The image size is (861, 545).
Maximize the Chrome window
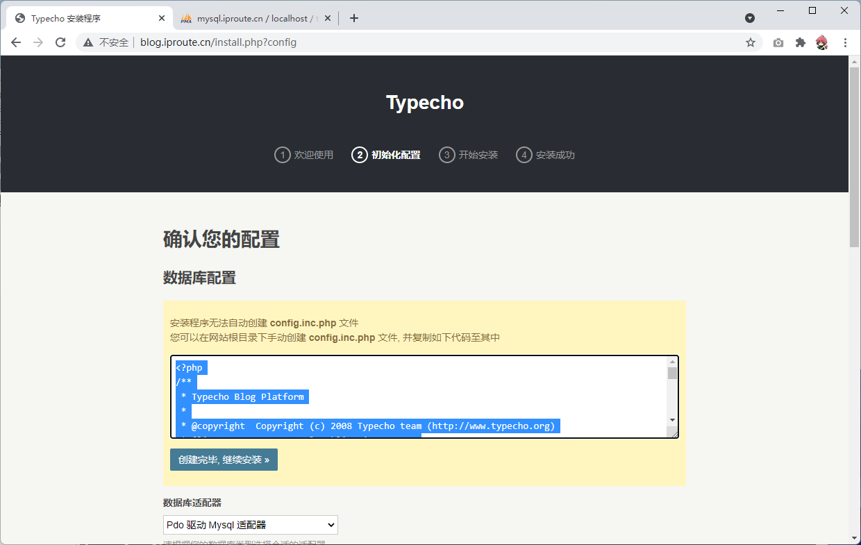point(812,10)
